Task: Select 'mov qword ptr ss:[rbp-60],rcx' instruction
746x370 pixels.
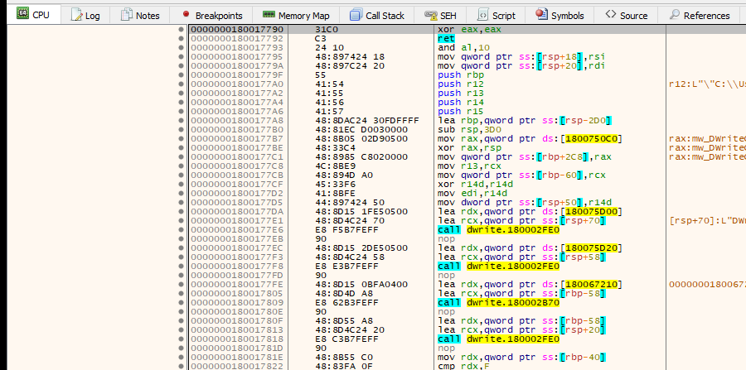Action: (x=521, y=175)
